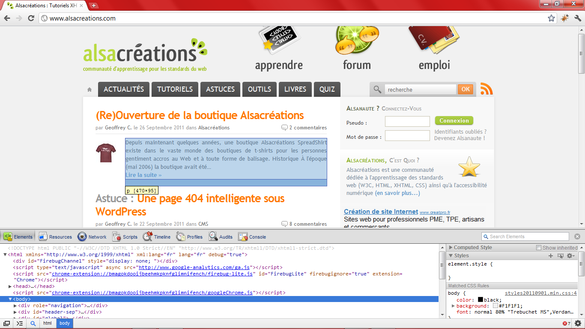Open DevTools settings gear at bottom right
585x329 pixels.
pyautogui.click(x=578, y=323)
